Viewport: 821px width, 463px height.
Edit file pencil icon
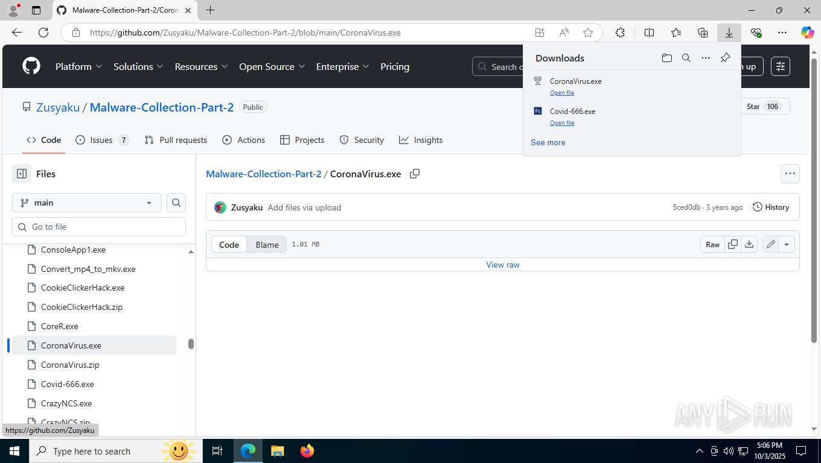tap(770, 244)
